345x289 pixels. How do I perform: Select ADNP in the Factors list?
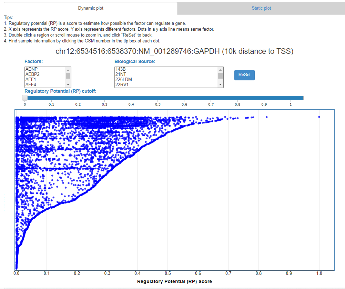click(x=45, y=69)
